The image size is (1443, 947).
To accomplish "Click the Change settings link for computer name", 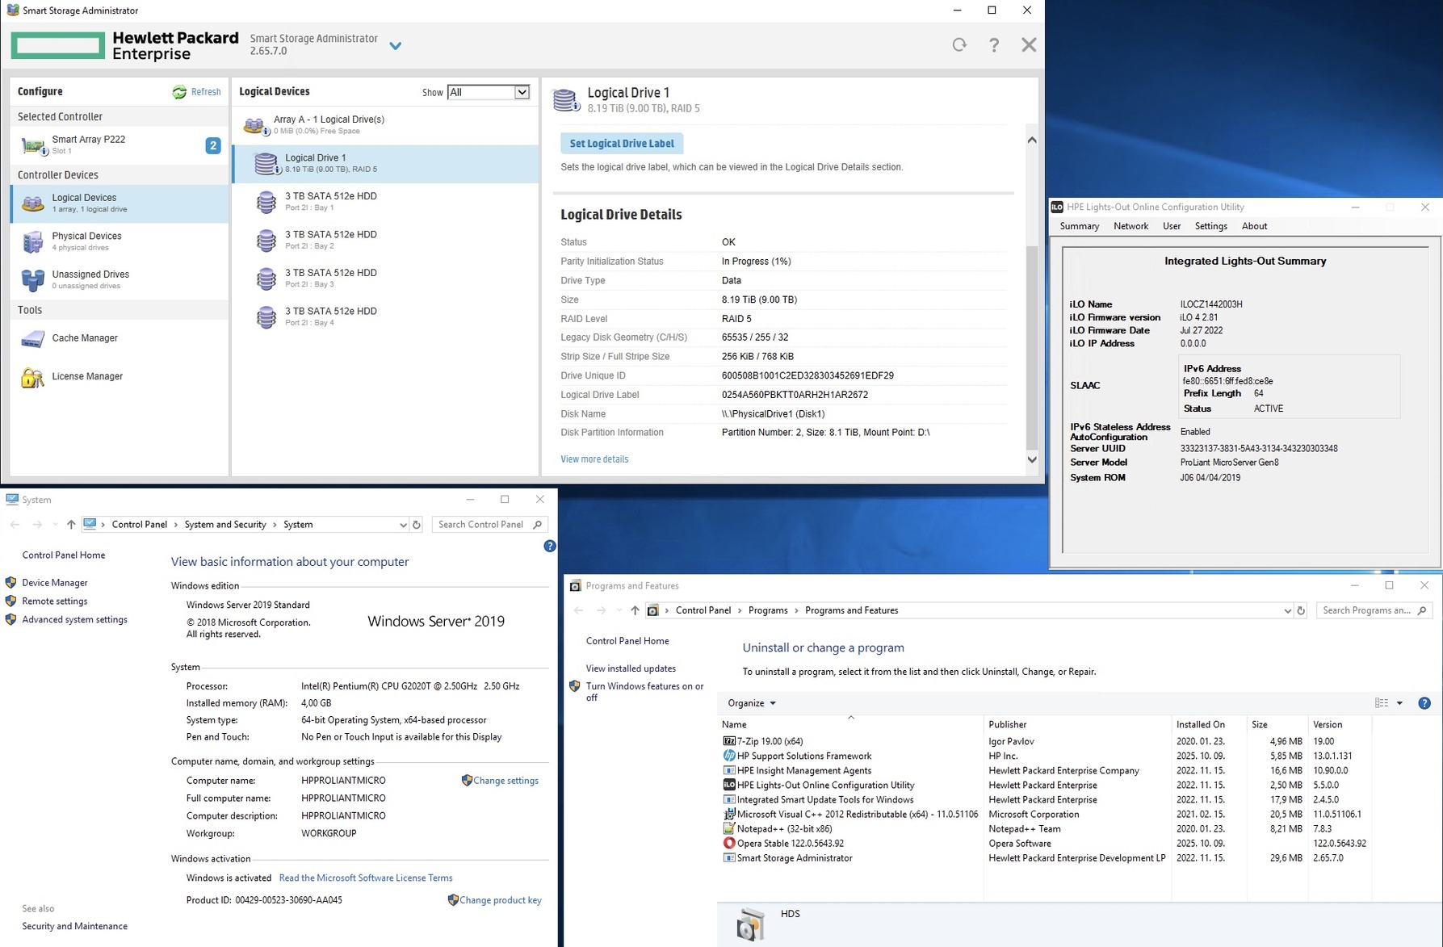I will pyautogui.click(x=505, y=781).
